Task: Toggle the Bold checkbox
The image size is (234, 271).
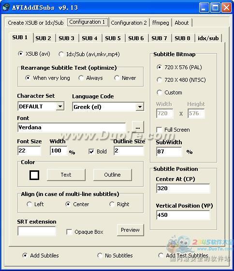Action: pos(91,151)
